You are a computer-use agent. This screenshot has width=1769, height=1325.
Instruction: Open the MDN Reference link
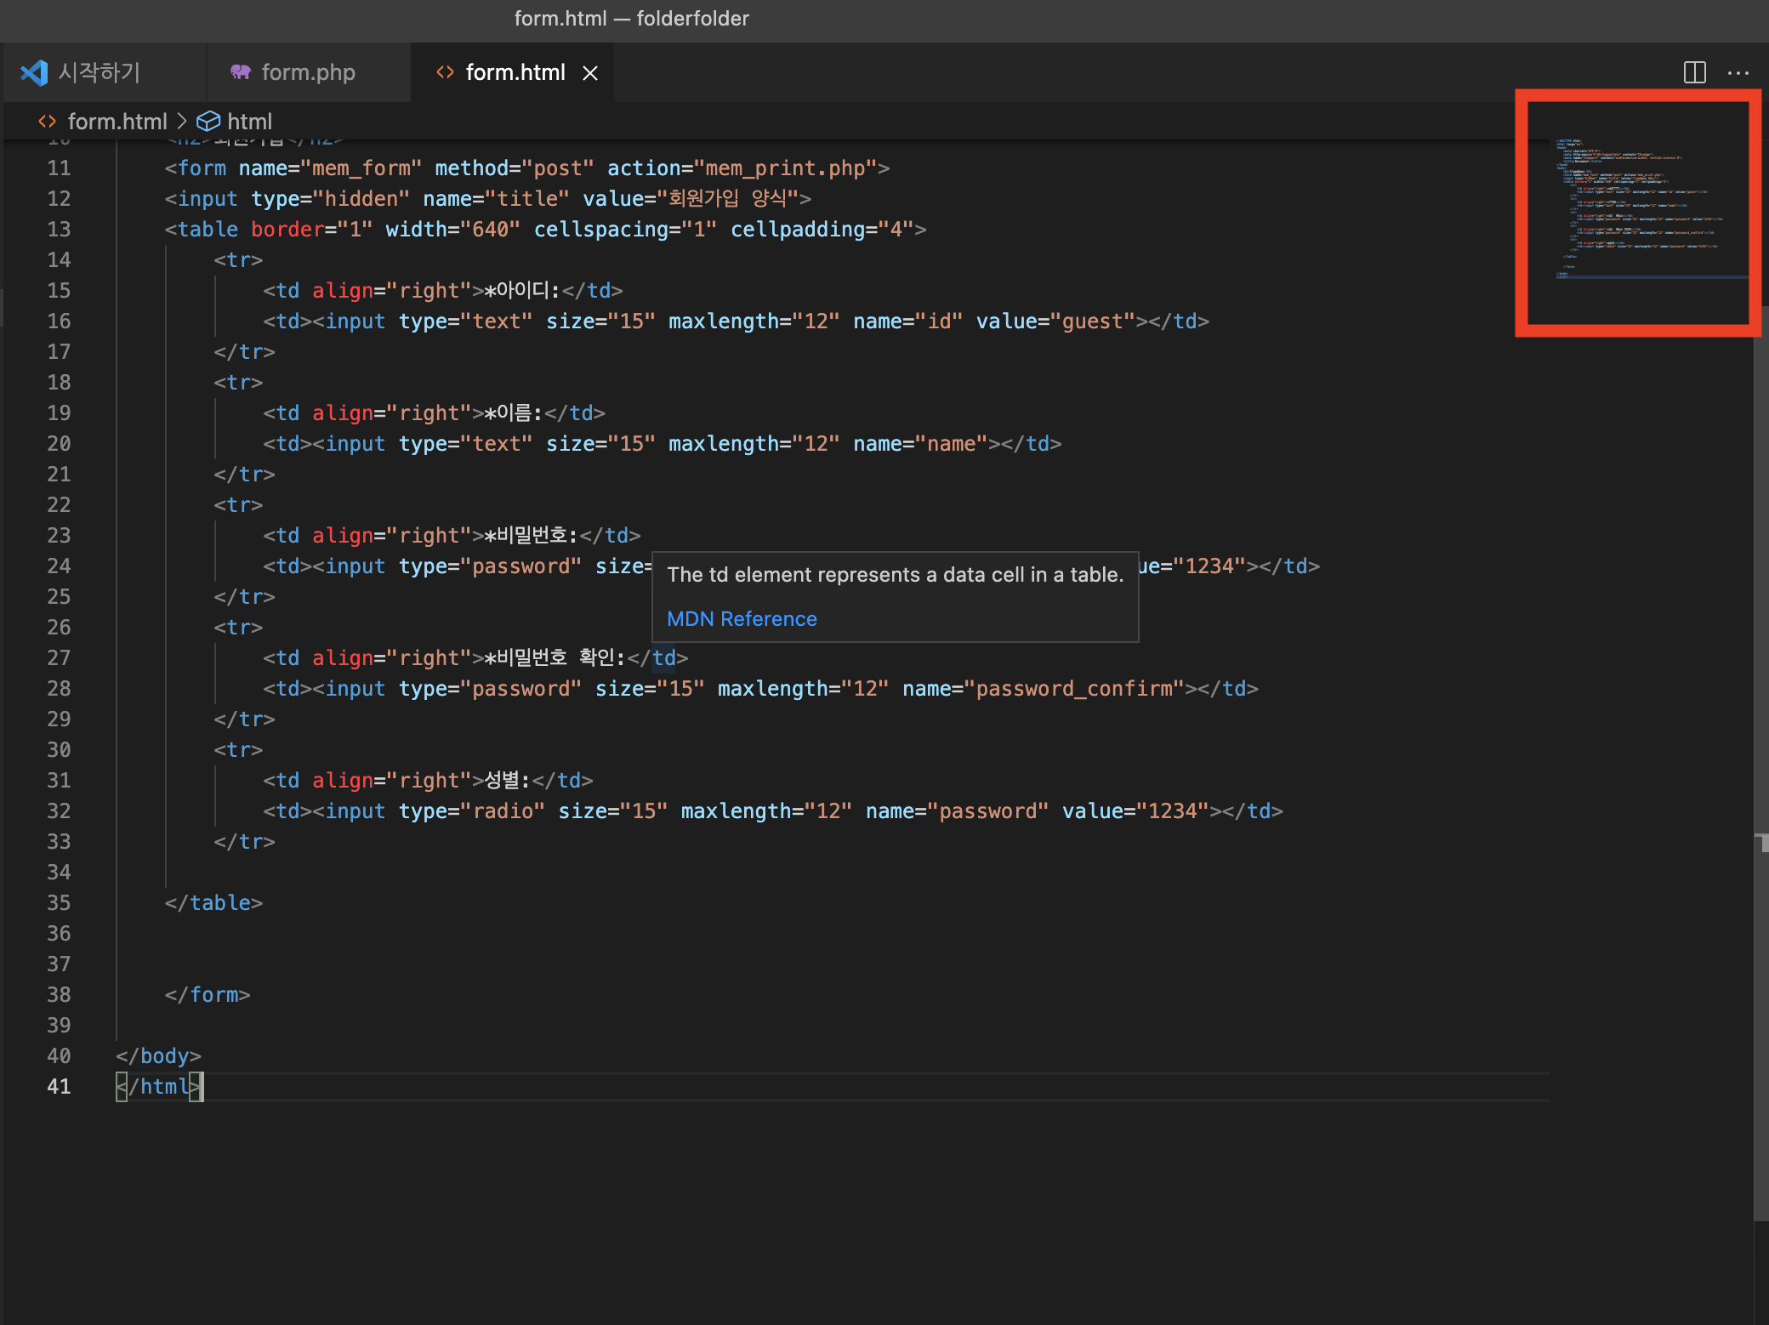(741, 618)
